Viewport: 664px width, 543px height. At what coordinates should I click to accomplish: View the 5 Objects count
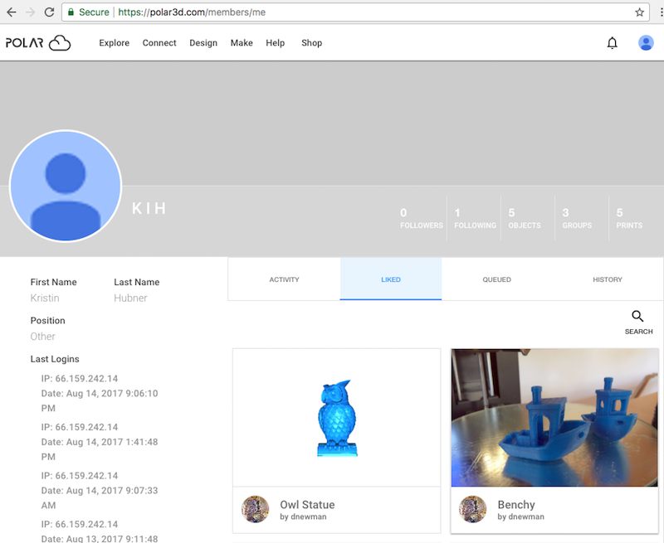(x=525, y=218)
